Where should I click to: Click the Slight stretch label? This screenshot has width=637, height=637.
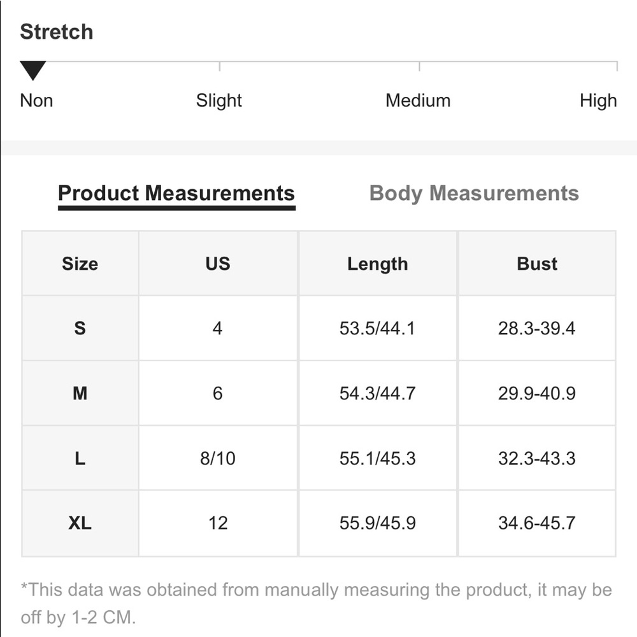[x=218, y=101]
